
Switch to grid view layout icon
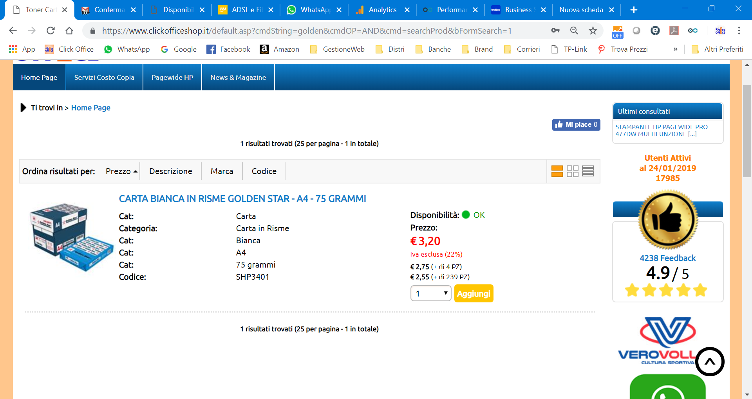[572, 171]
